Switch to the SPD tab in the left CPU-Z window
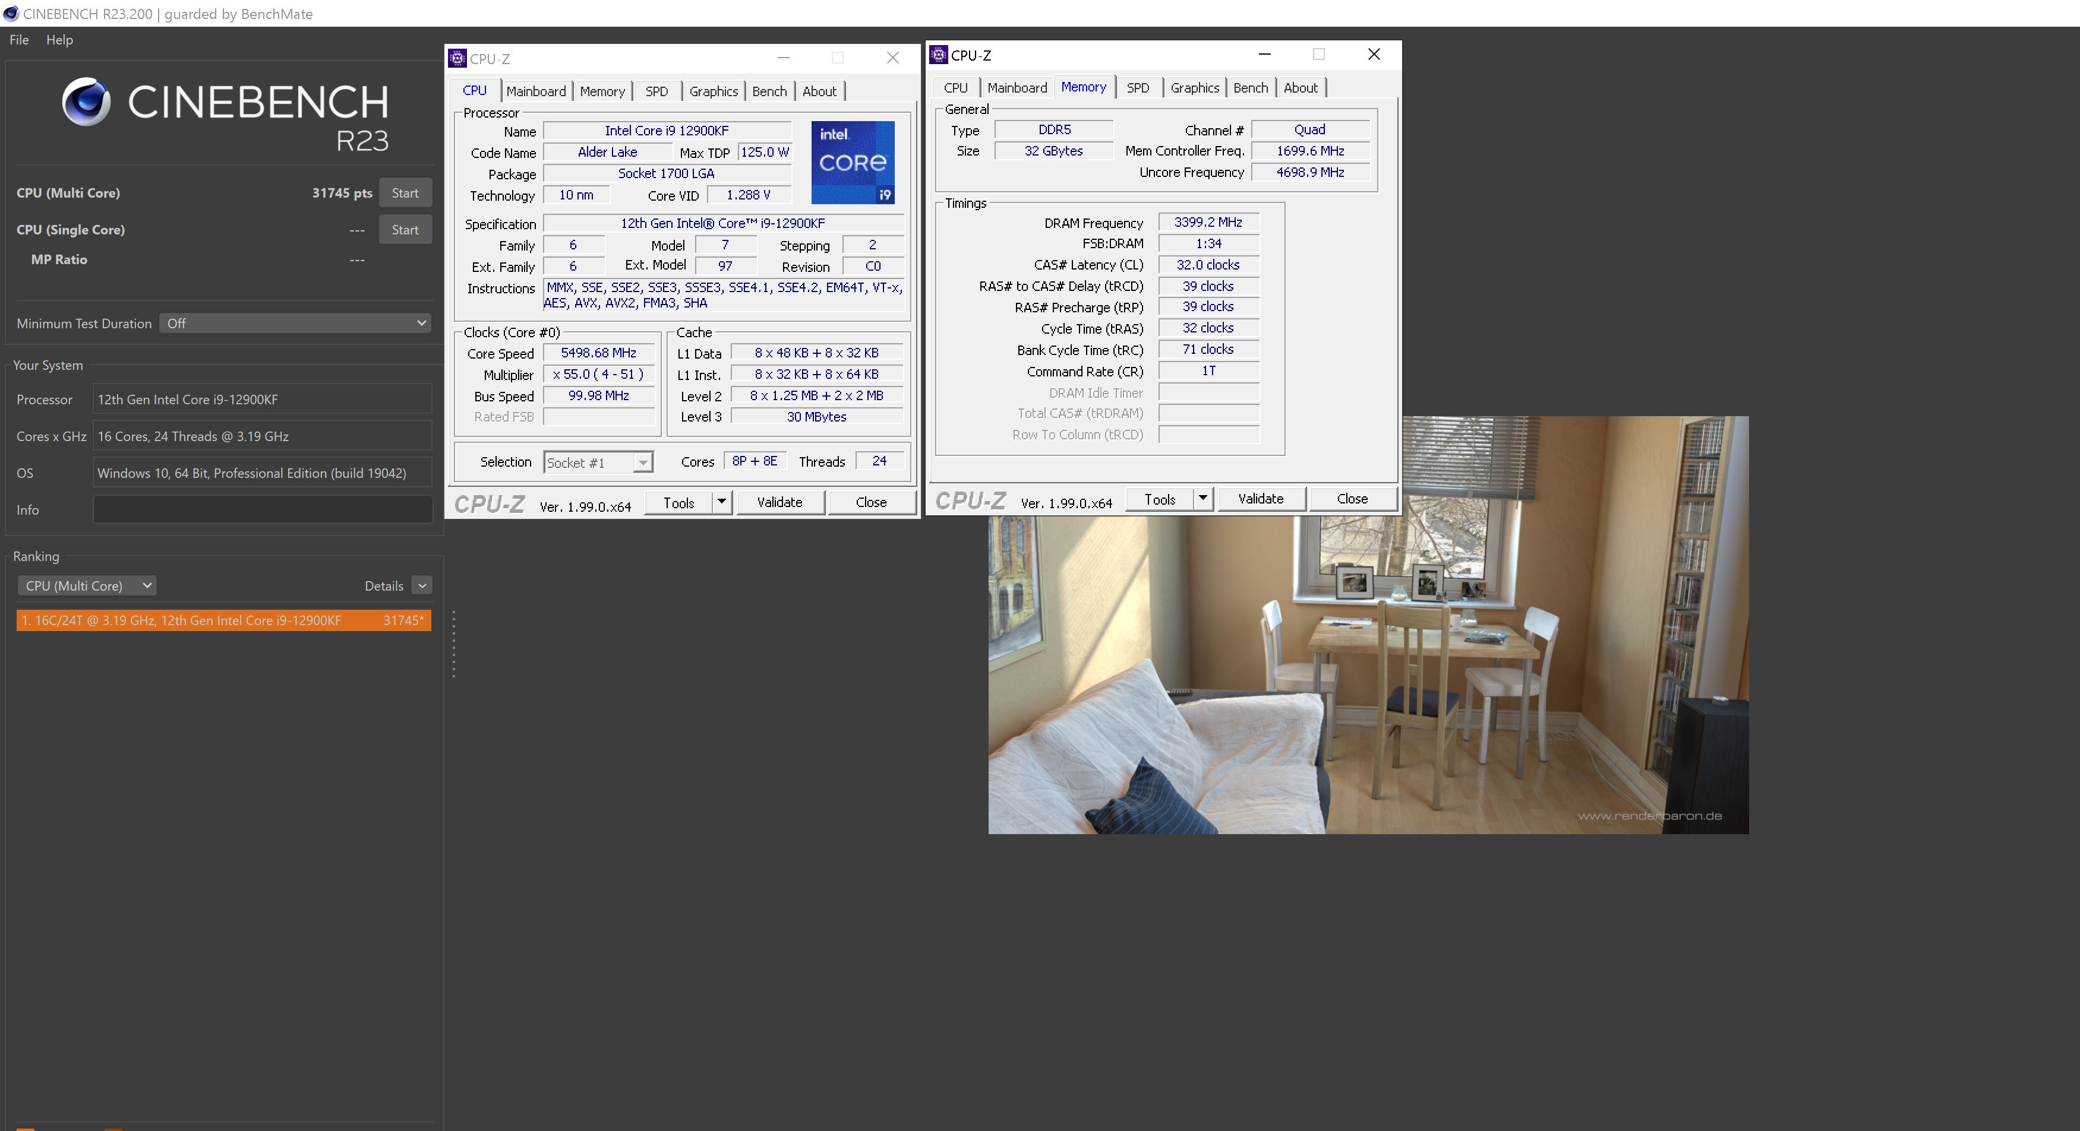Viewport: 2080px width, 1131px height. coord(656,91)
